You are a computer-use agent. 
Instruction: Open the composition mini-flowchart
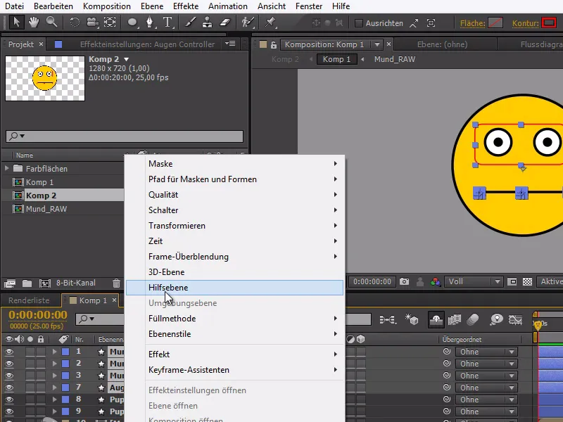(x=388, y=319)
